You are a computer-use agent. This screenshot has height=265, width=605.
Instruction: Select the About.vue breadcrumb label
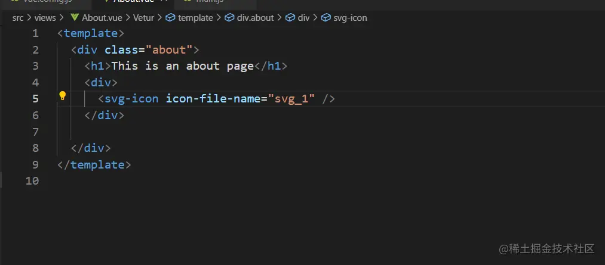101,18
